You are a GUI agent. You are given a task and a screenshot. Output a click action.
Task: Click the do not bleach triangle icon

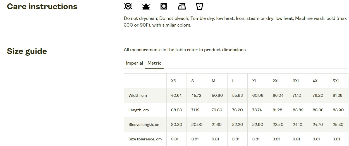[x=146, y=6]
